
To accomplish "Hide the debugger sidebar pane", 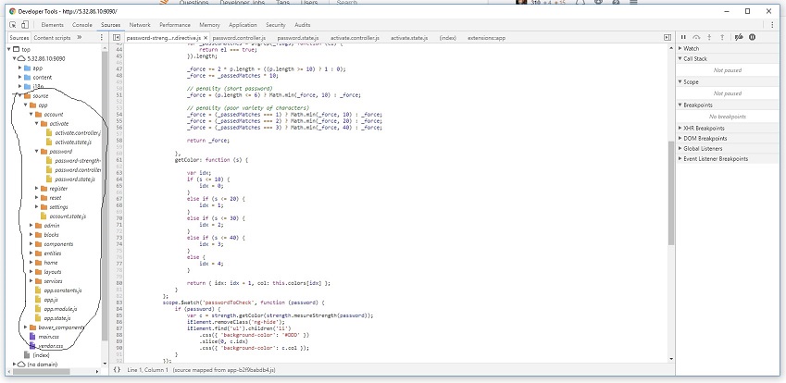I will 667,38.
